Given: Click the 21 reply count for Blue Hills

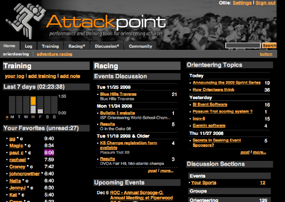Looking at the screenshot, I should (174, 94).
